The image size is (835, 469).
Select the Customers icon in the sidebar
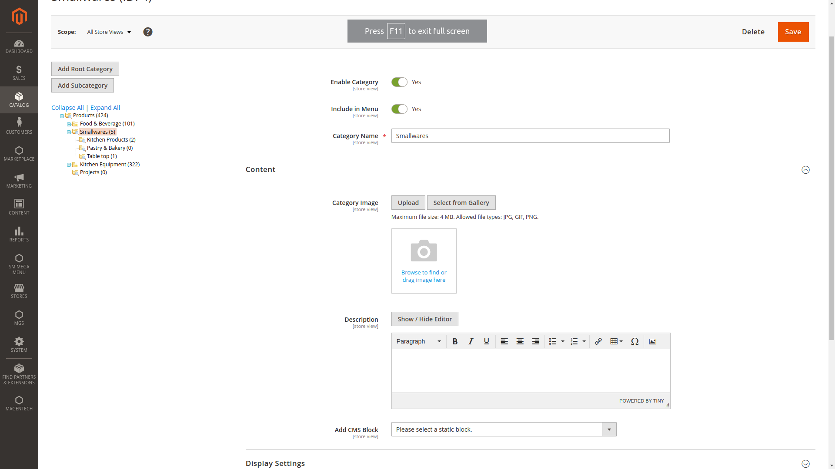coord(19,126)
